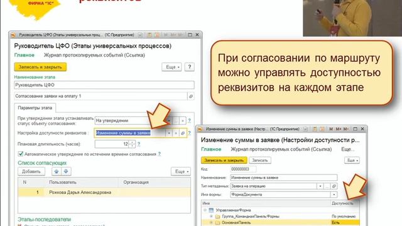The image size is (402, 226).
Task: Click 'Есть' availability cell for ОсновнаяПанель
Action: 345,223
